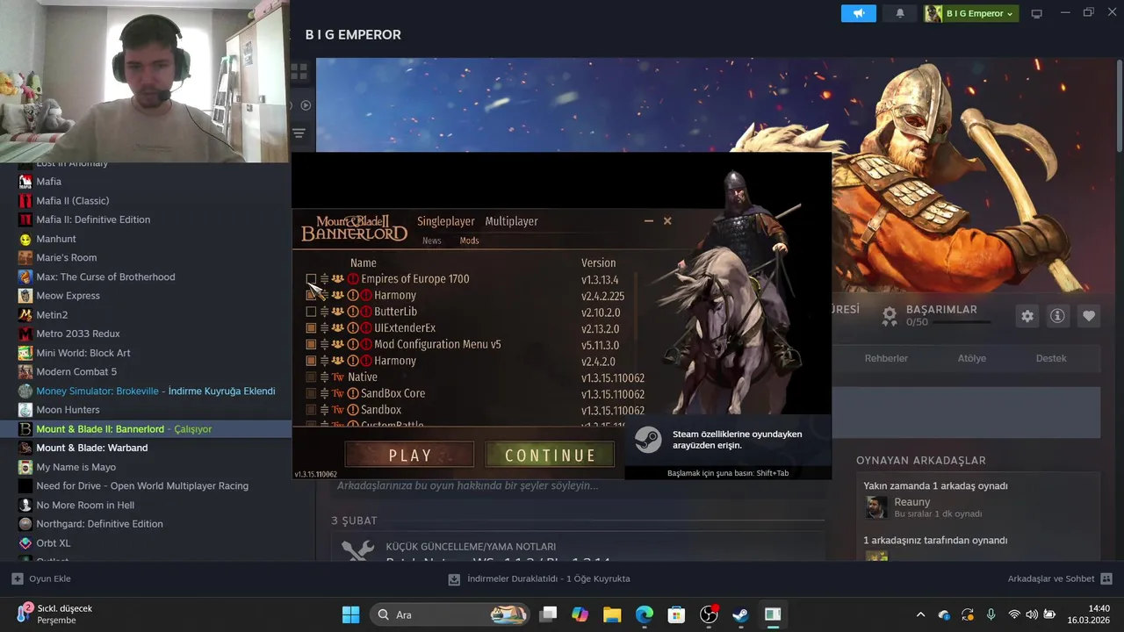This screenshot has width=1124, height=632.
Task: Toggle the SandBox Core module checkbox
Action: (x=311, y=394)
